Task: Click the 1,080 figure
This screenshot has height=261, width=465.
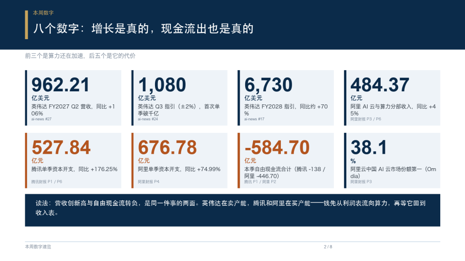Action: (x=162, y=85)
